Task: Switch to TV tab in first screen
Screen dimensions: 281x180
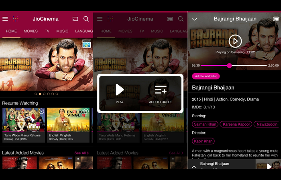Action: pyautogui.click(x=47, y=31)
